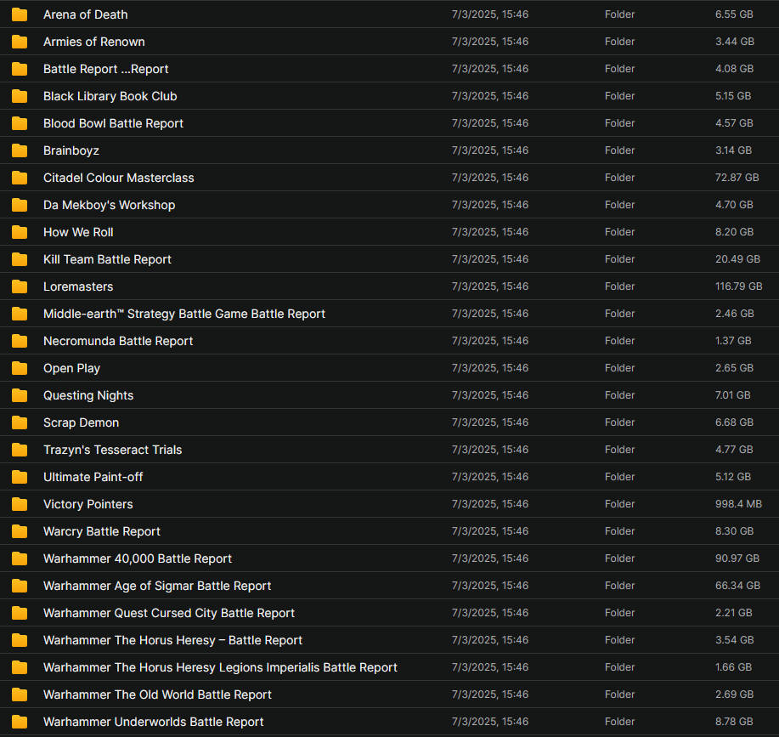
Task: Click folder icon next to Da Mekboy's Workshop
Action: click(x=20, y=205)
